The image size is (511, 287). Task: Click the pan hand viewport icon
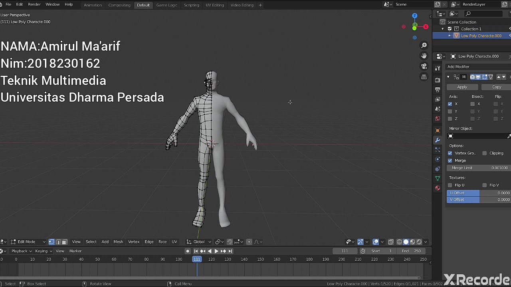[x=424, y=56]
